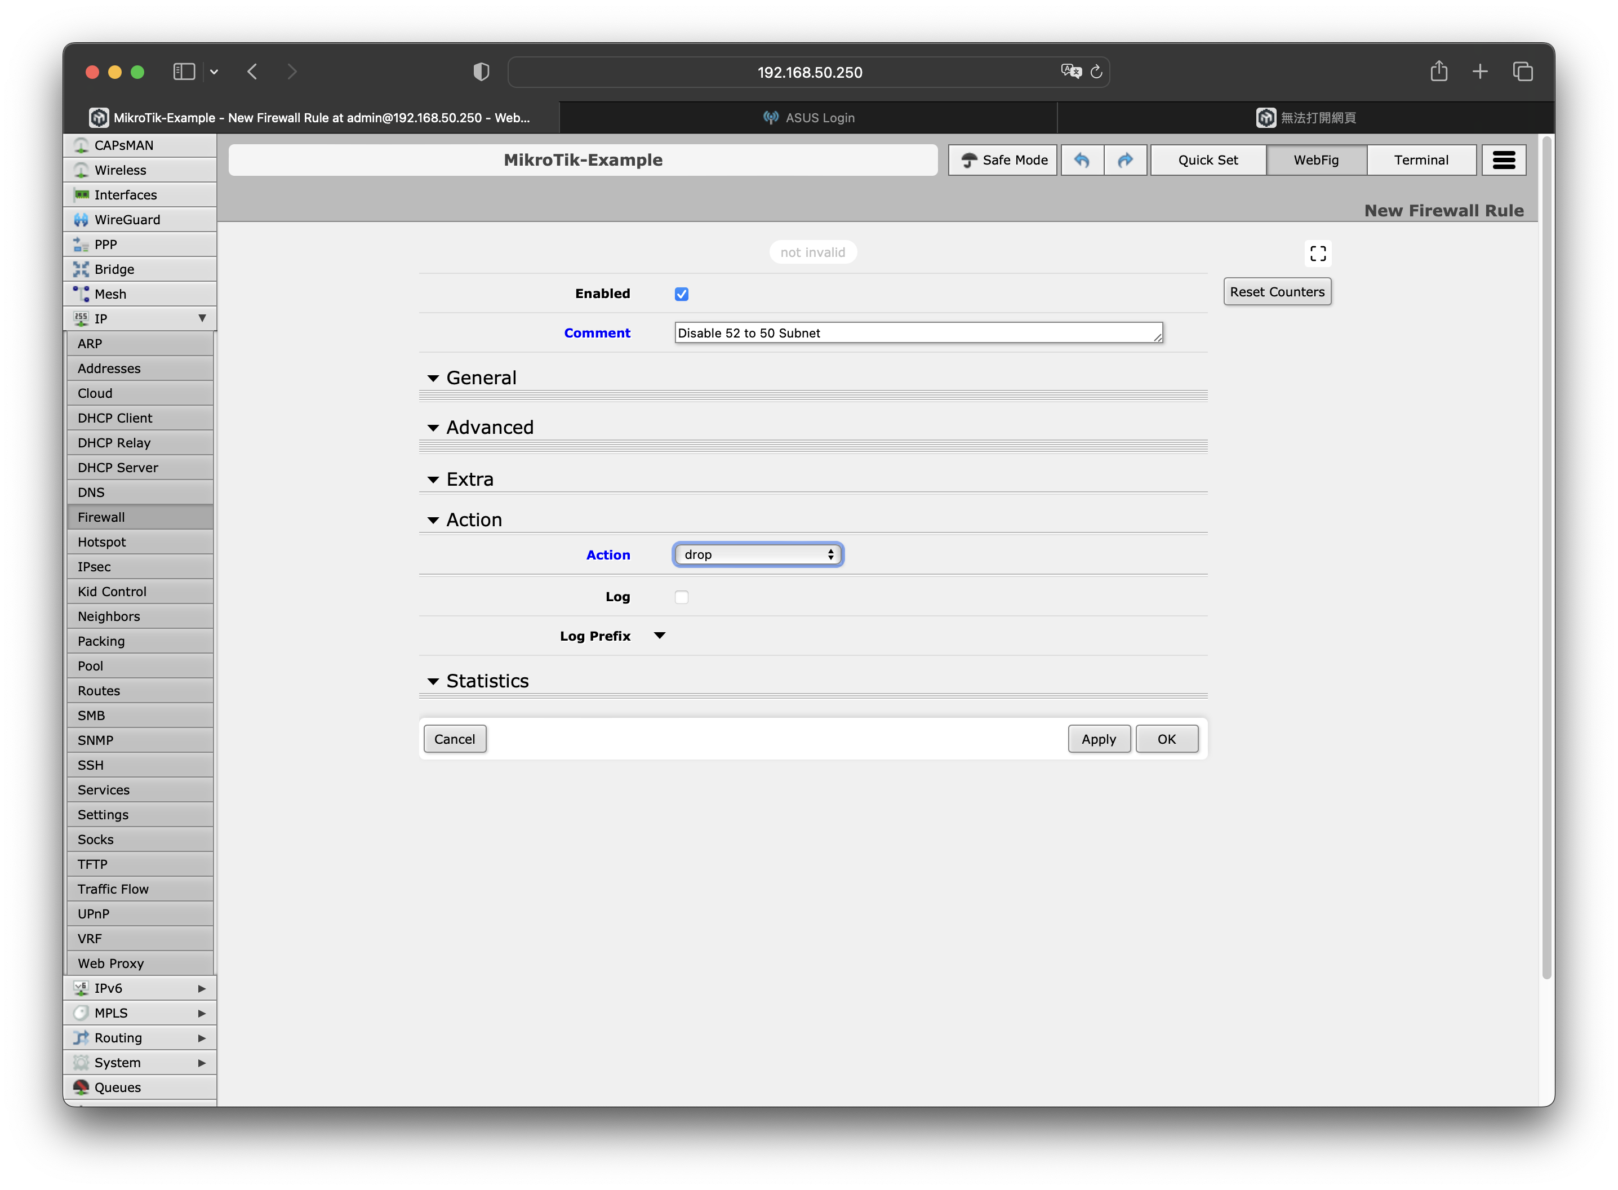Toggle Safe Mode button
Viewport: 1618px width, 1190px height.
tap(1002, 160)
